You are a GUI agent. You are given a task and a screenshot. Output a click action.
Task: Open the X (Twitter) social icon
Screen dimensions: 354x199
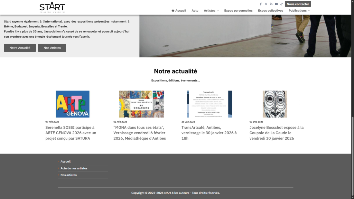(266, 4)
